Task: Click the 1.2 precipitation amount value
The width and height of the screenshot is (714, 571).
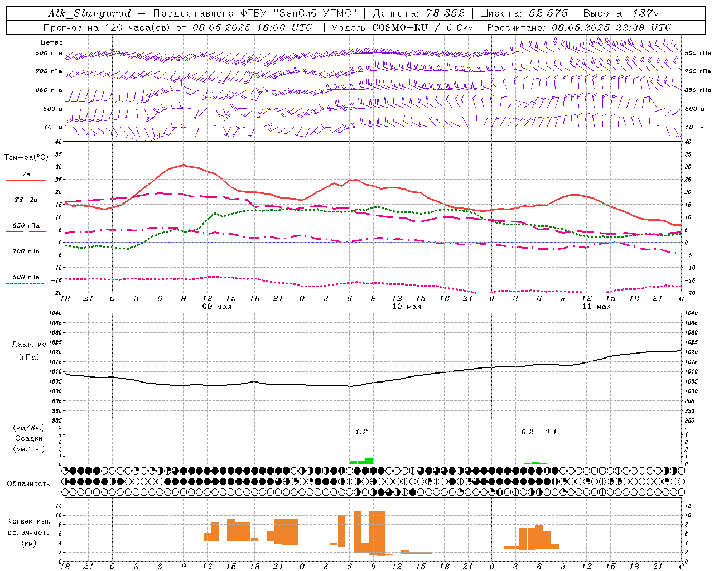Action: click(361, 432)
